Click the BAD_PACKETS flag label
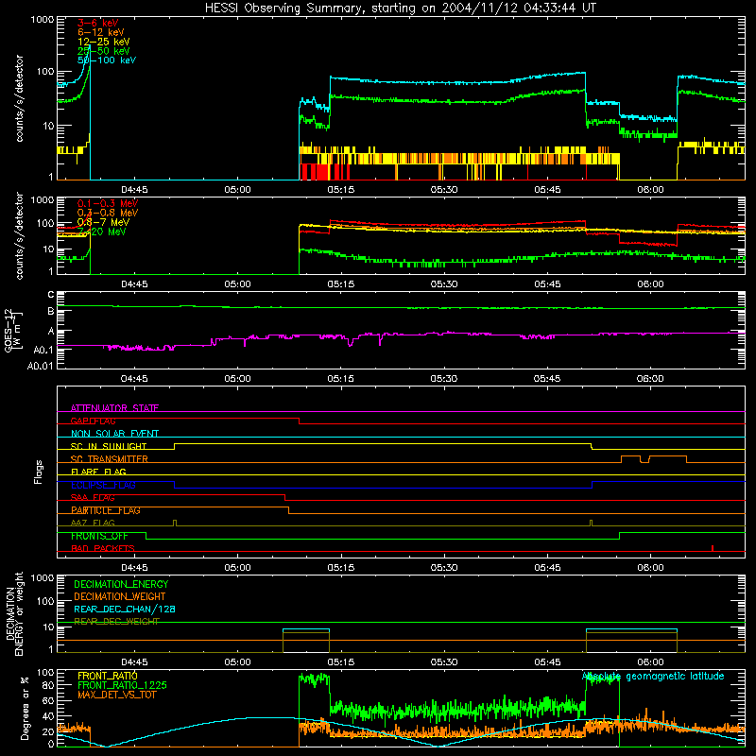756x756 pixels. coord(103,548)
